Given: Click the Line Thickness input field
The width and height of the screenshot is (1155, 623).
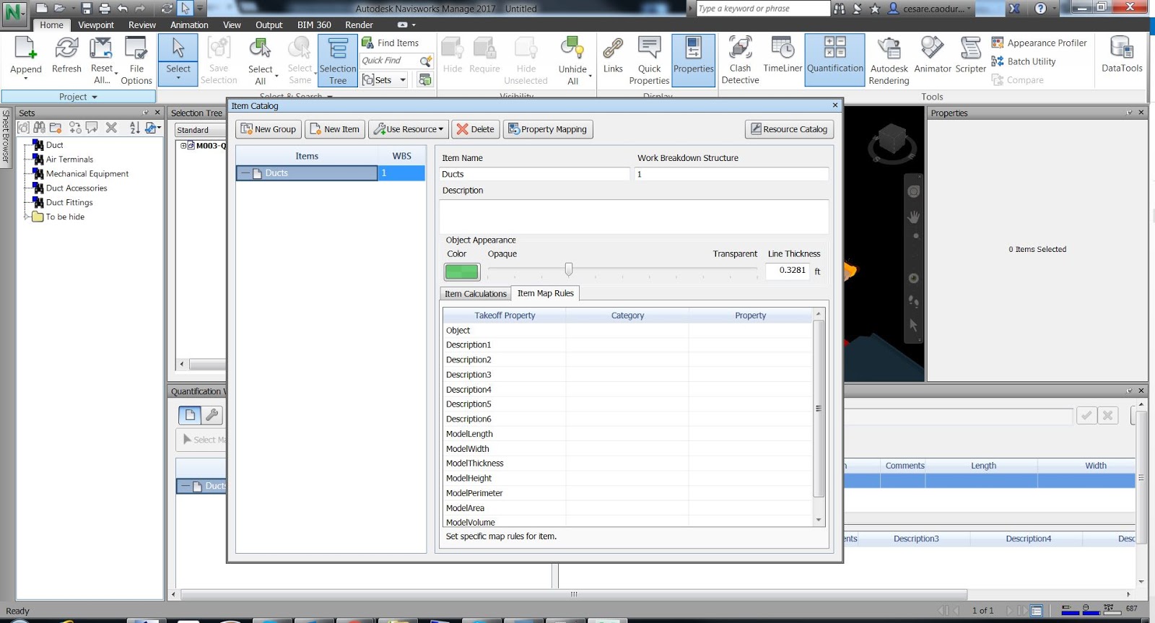Looking at the screenshot, I should click(788, 271).
